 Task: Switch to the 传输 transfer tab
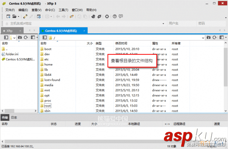[5, 118]
